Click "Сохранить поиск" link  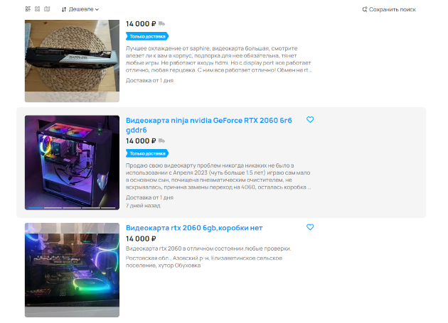(393, 9)
